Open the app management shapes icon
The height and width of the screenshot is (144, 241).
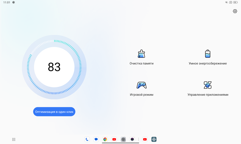(207, 85)
